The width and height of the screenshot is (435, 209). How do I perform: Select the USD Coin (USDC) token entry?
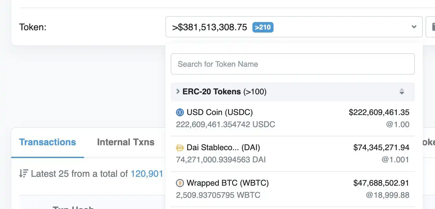[293, 118]
